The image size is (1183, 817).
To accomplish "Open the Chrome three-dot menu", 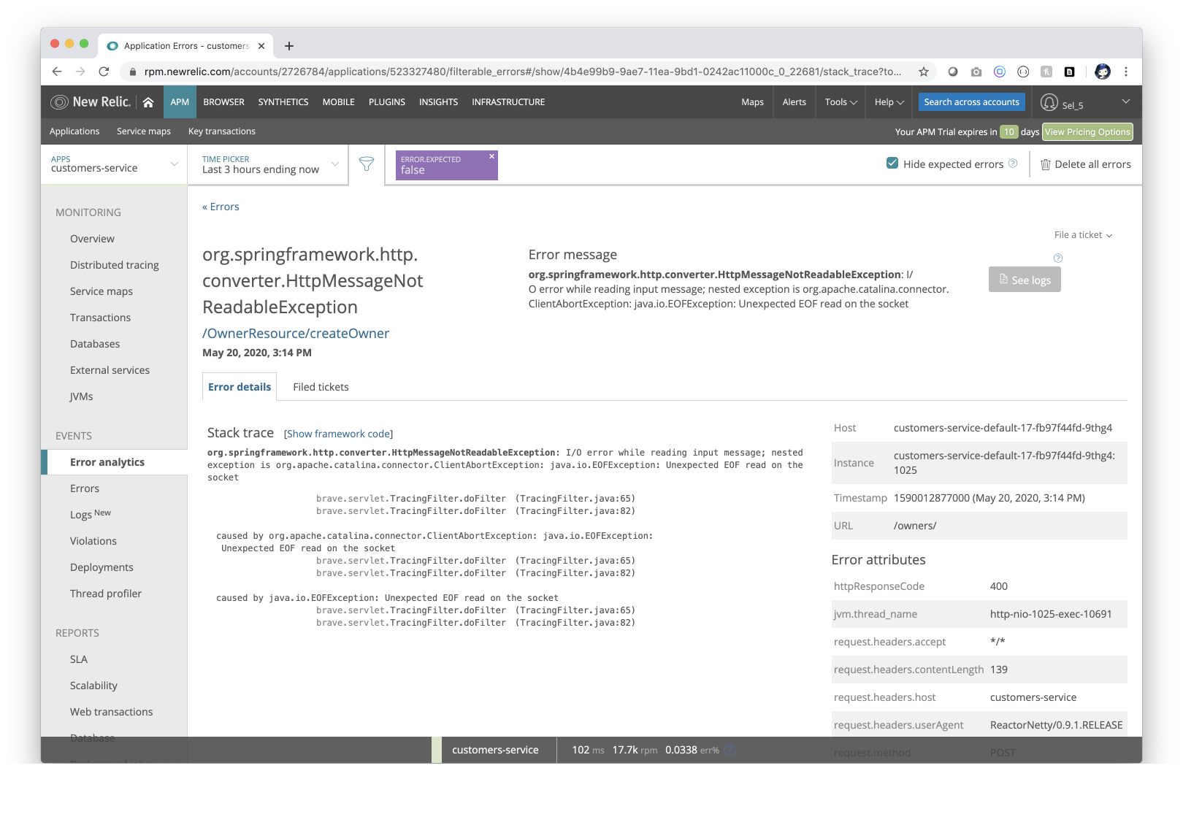I will coord(1126,72).
